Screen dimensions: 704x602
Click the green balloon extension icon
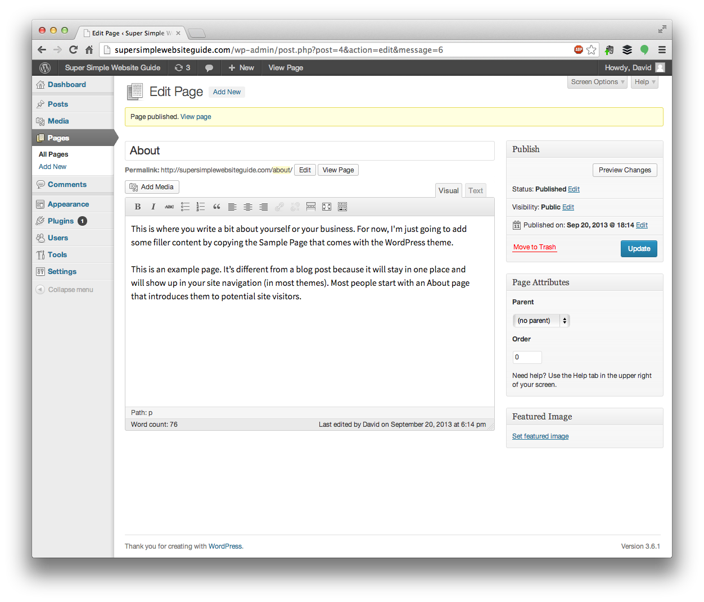(644, 50)
